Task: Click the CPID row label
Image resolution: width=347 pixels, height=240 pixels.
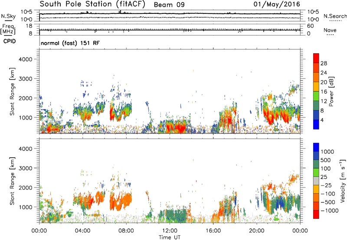Action: (10, 41)
